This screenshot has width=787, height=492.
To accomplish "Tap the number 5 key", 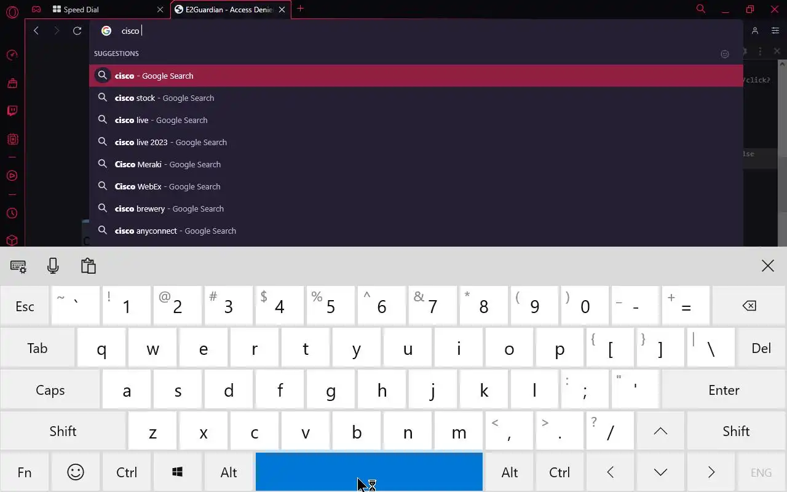I will tap(331, 306).
